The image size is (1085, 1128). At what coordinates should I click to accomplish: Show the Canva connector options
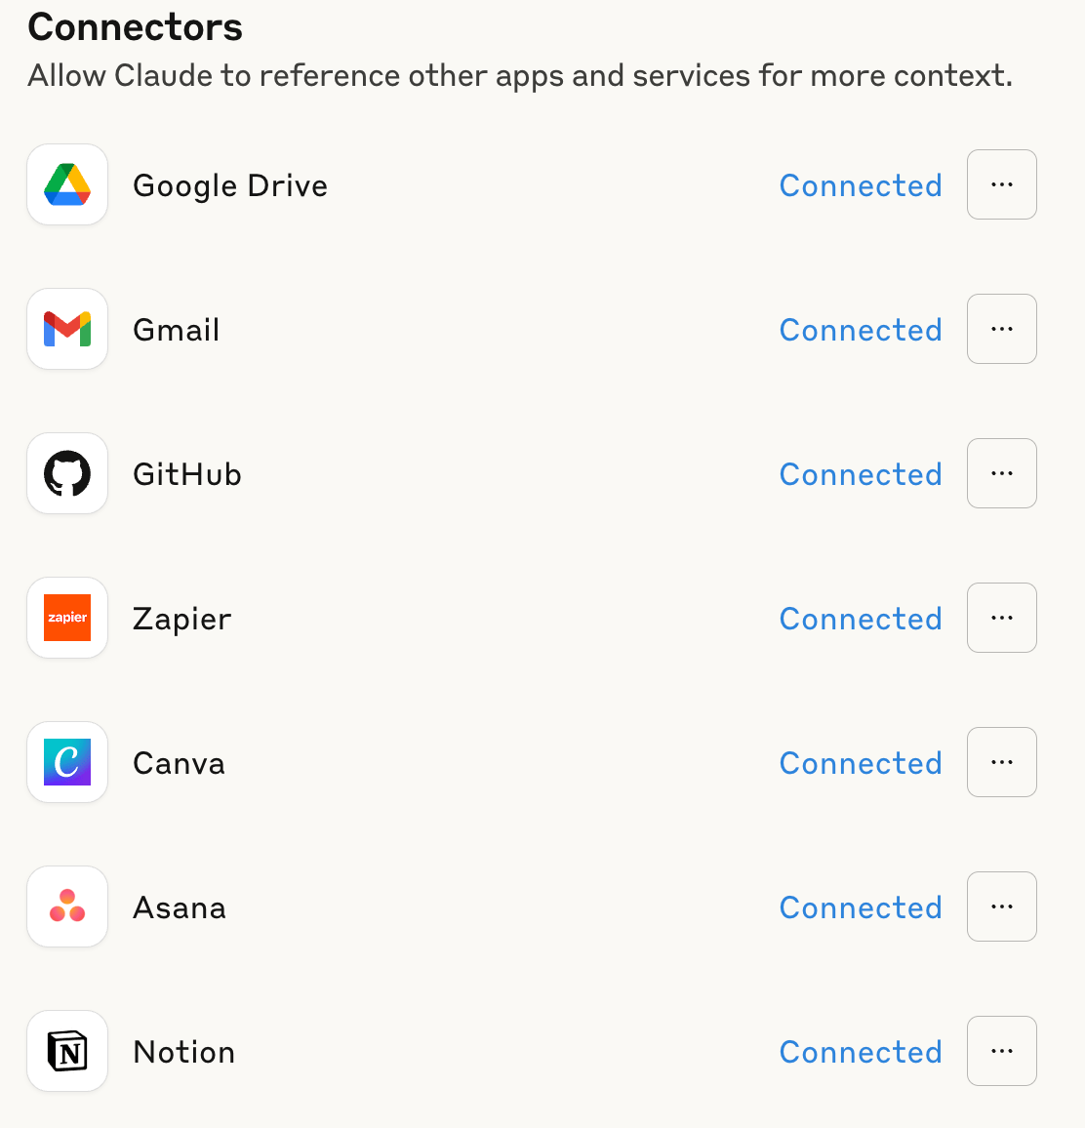pos(1001,762)
